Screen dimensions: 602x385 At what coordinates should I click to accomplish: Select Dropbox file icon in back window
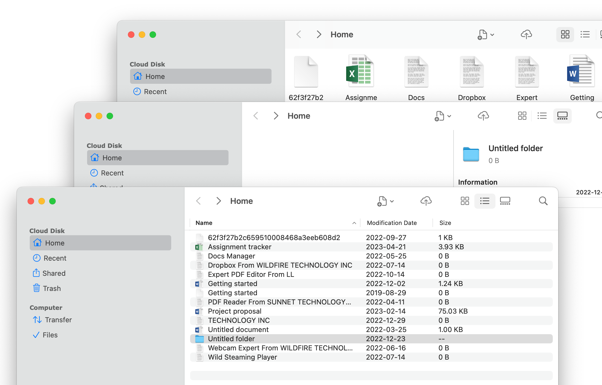(472, 72)
